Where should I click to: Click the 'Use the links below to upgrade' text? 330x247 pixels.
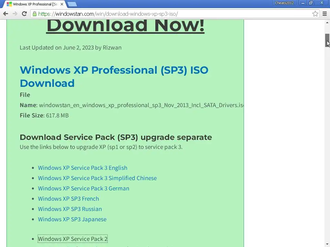(101, 147)
